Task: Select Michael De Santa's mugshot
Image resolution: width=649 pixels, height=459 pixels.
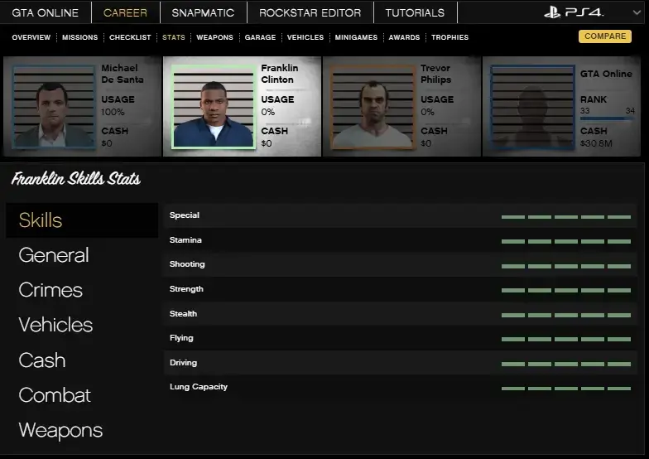Action: (53, 106)
